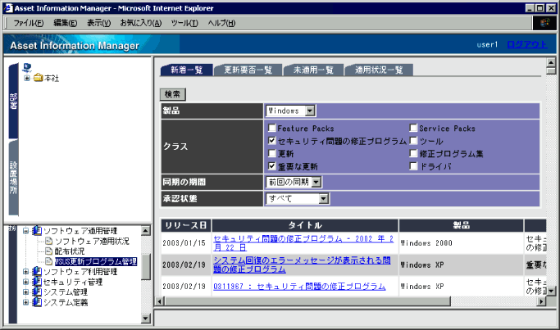Image resolution: width=560 pixels, height=330 pixels.
Task: Open the ヘルプ(H) menu
Action: (x=221, y=23)
